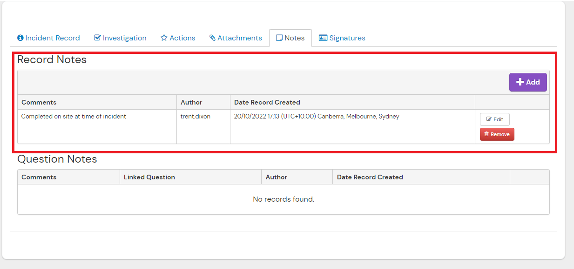The image size is (574, 269).
Task: Click the info icon on Incident Record tab
Action: [20, 38]
